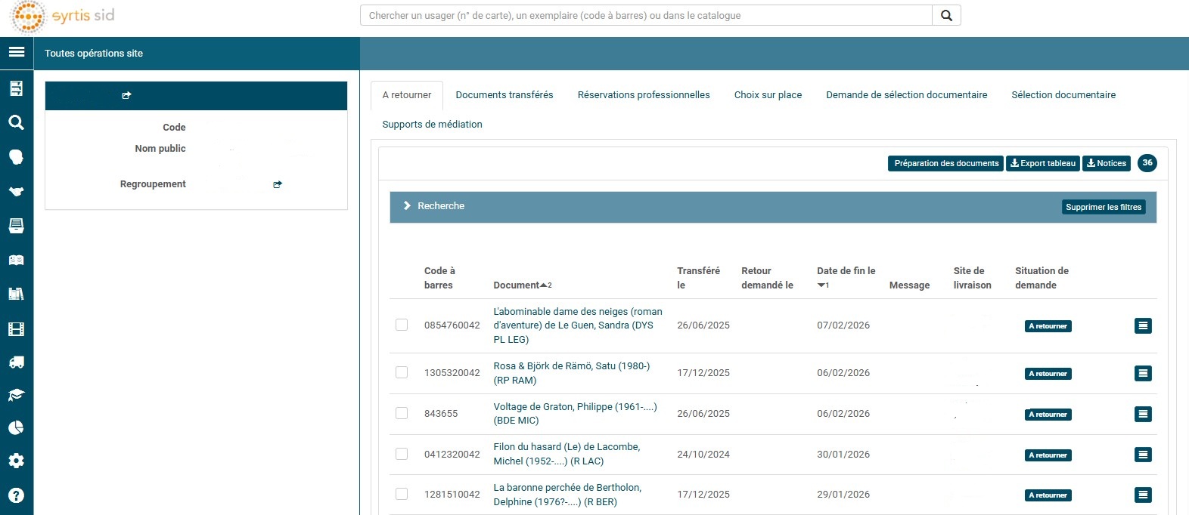The image size is (1189, 515).
Task: Sort by the Transféré le column header
Action: coord(698,278)
